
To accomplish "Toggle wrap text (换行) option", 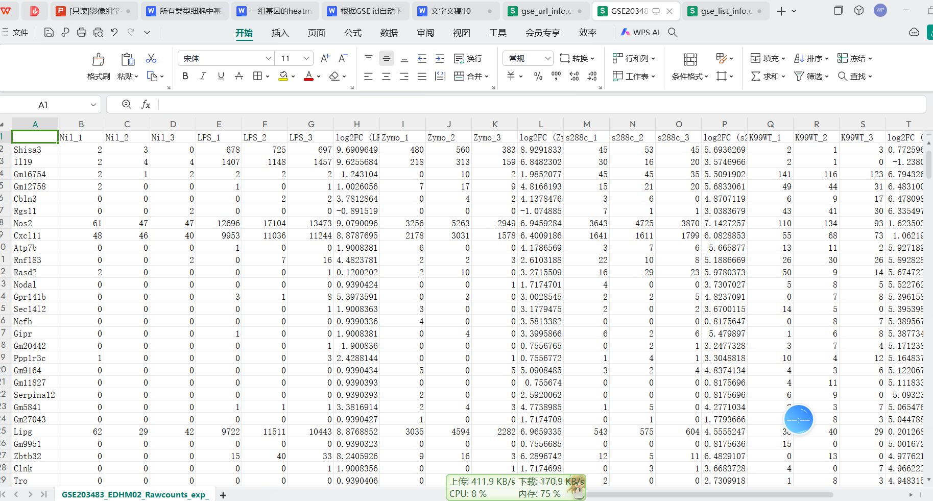I will tap(468, 58).
